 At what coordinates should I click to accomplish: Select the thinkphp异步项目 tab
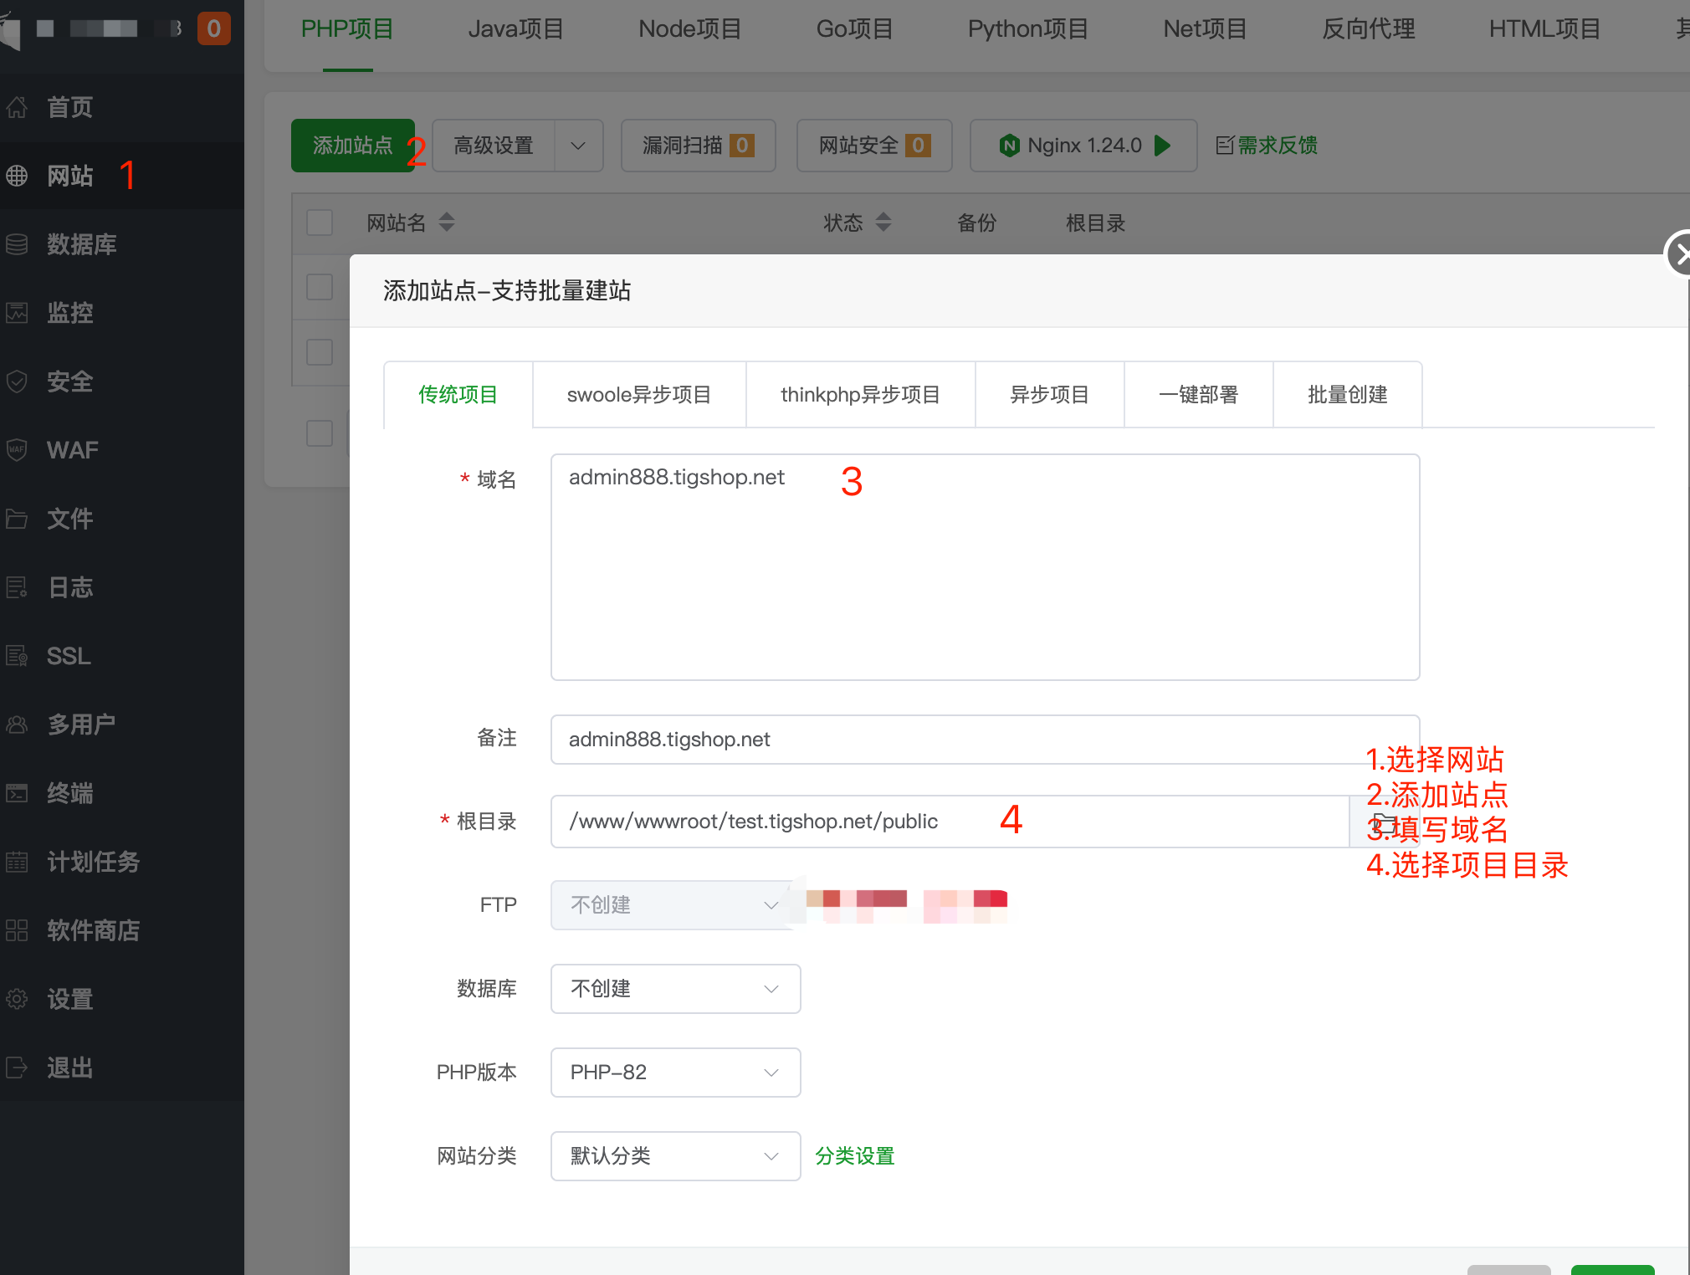(x=861, y=395)
